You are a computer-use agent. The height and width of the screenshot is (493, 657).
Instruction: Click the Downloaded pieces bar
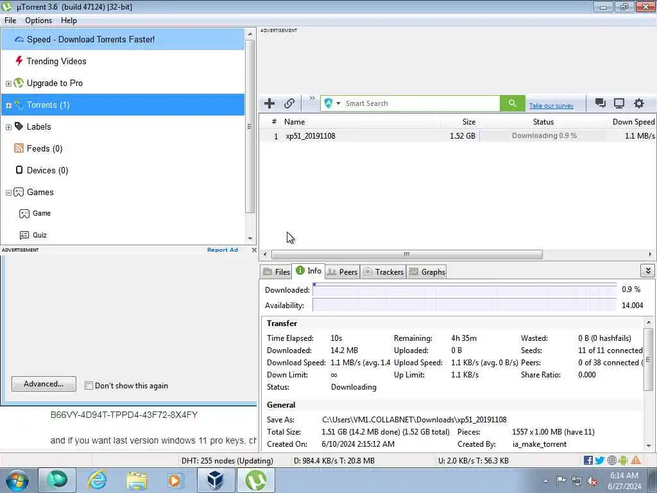pyautogui.click(x=465, y=290)
